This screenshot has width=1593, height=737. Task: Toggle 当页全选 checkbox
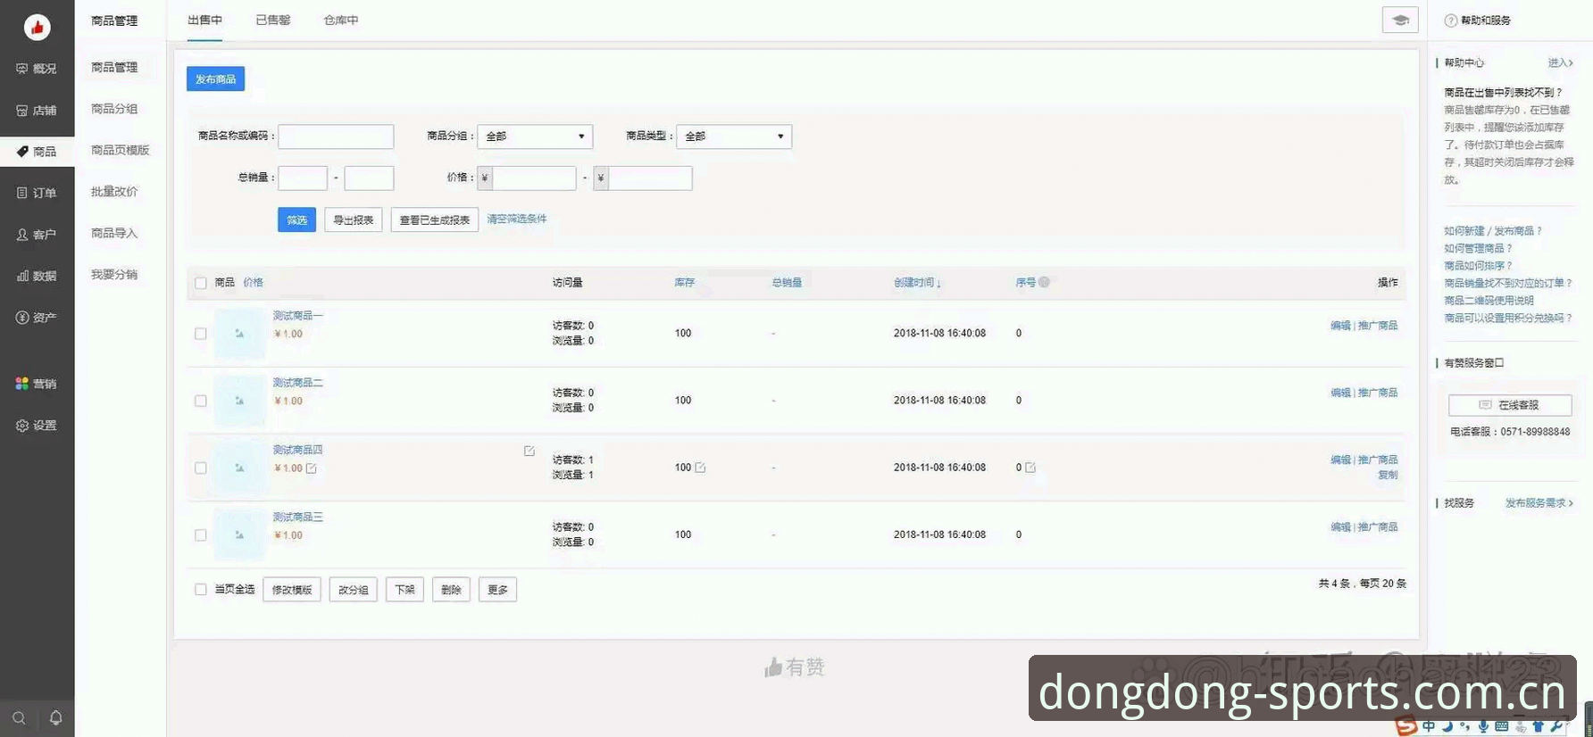tap(201, 590)
